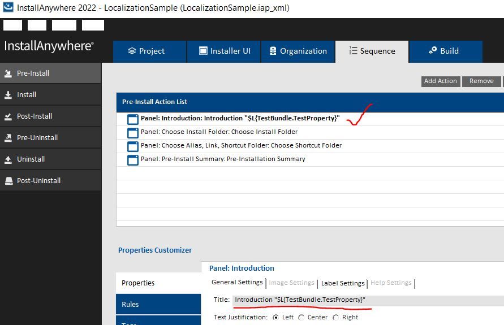Click the Build tab gears icon
This screenshot has height=325, width=504.
pyautogui.click(x=433, y=50)
